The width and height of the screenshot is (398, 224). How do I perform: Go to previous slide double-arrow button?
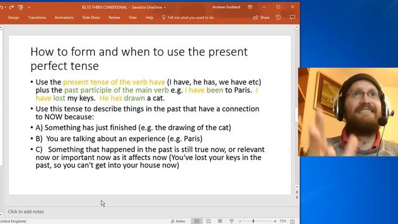tap(297, 192)
